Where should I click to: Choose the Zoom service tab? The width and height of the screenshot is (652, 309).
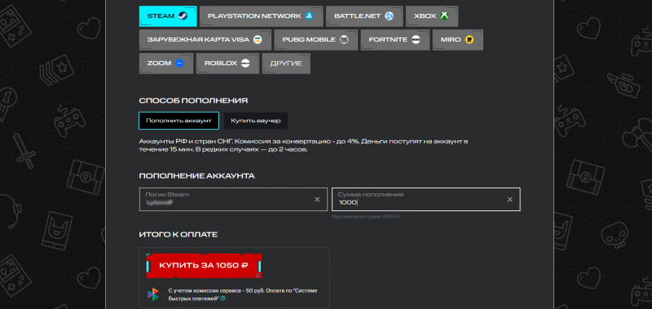tap(166, 64)
